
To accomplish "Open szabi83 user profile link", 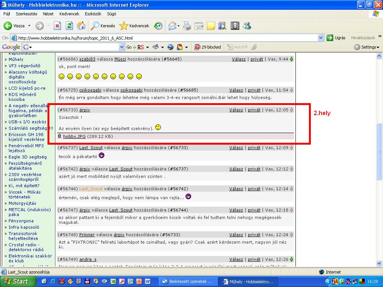I will point(87,59).
